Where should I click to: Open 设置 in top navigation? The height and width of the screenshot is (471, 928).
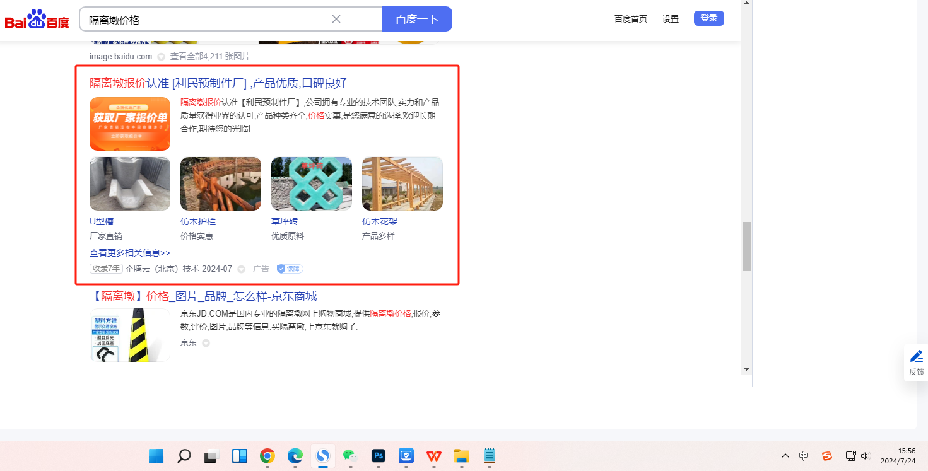[x=671, y=19]
